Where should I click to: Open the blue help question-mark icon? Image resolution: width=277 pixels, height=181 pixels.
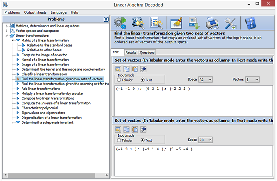(250, 23)
